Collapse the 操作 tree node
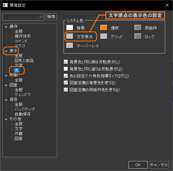This screenshot has width=173, height=171. [6, 27]
